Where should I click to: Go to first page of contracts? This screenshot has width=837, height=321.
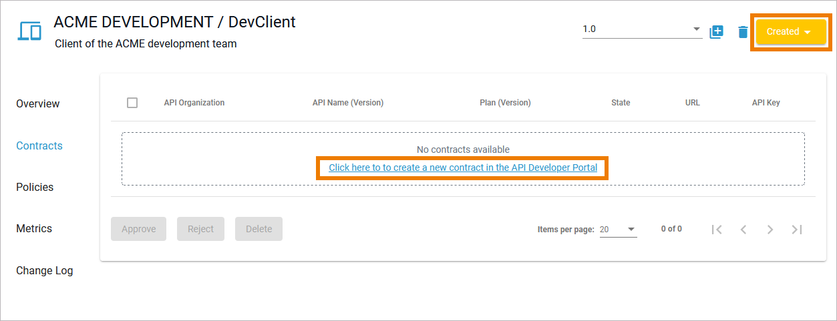[717, 230]
